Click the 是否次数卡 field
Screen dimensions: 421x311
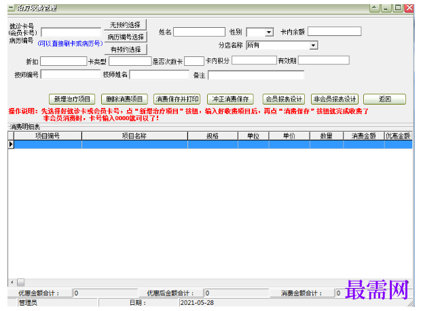[x=194, y=61]
